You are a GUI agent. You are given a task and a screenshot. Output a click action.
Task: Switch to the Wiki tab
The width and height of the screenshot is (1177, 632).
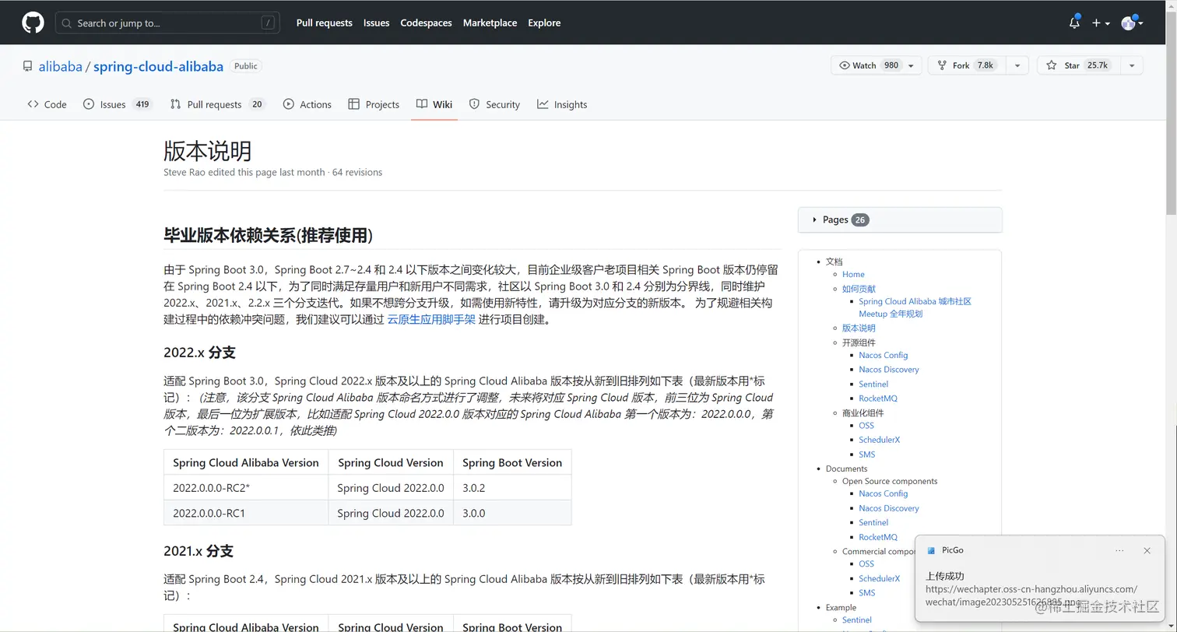(x=434, y=104)
